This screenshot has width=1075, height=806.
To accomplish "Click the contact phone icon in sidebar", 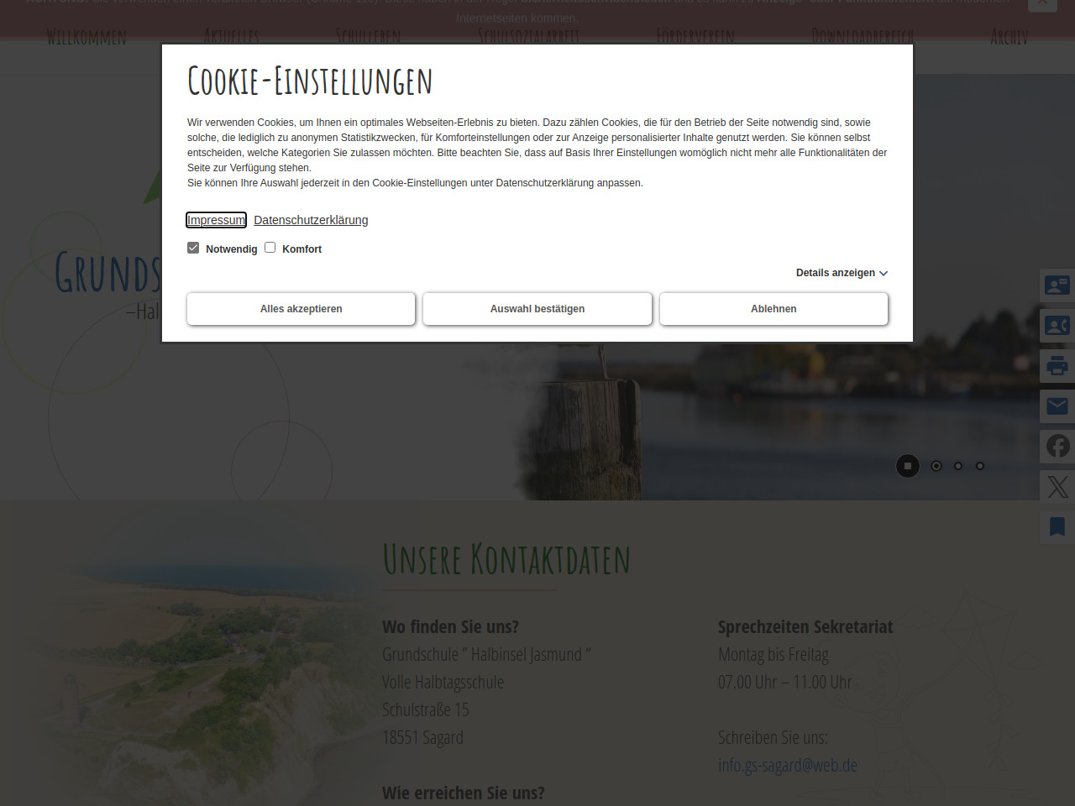I will (1057, 326).
